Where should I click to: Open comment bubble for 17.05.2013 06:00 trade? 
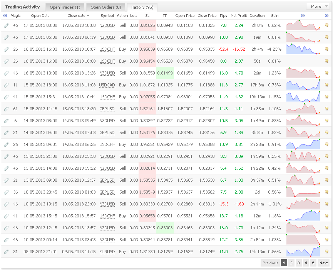pos(326,37)
